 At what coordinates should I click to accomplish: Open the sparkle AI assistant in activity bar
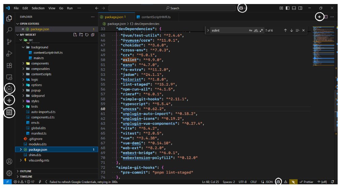point(9,100)
